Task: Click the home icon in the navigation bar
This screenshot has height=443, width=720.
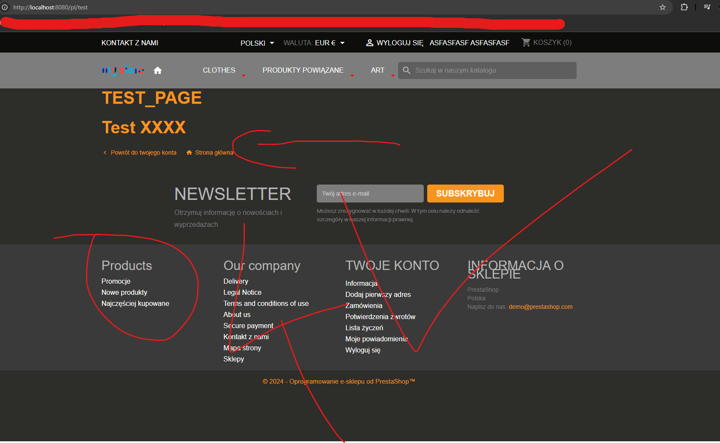Action: (158, 70)
